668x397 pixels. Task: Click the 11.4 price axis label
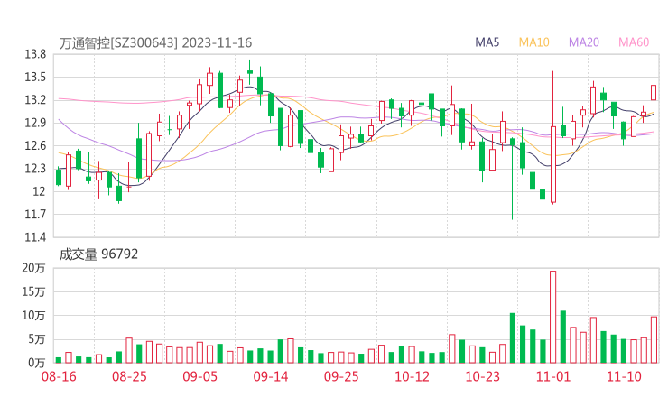[x=35, y=237]
